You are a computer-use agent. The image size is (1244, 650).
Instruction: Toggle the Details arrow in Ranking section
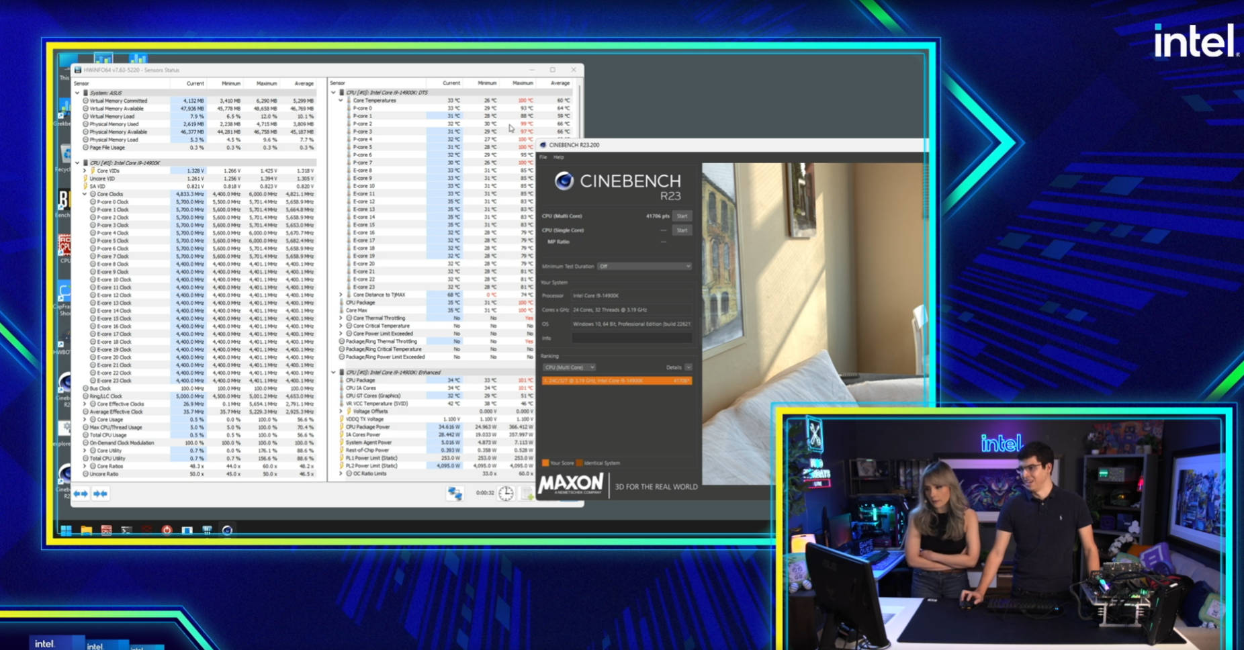[x=688, y=367]
